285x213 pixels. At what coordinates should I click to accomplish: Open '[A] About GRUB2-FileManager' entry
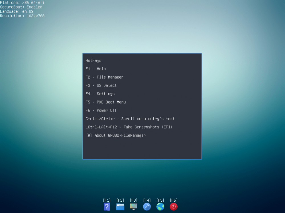(x=116, y=135)
